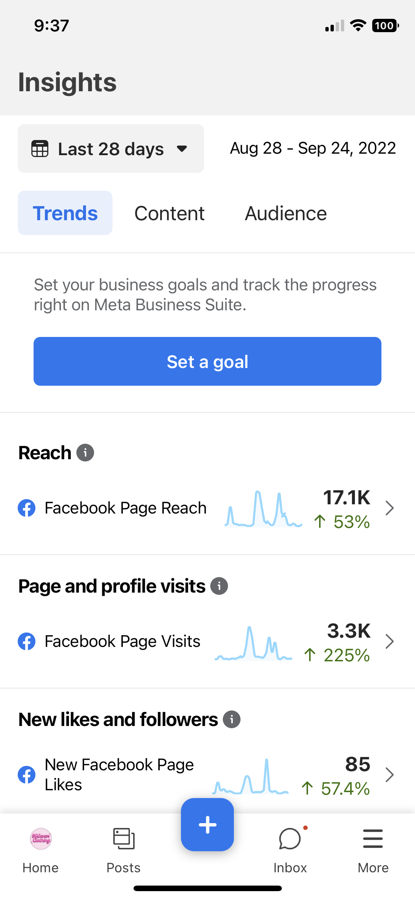This screenshot has height=900, width=415.
Task: Select the Trends tab
Action: 65,213
